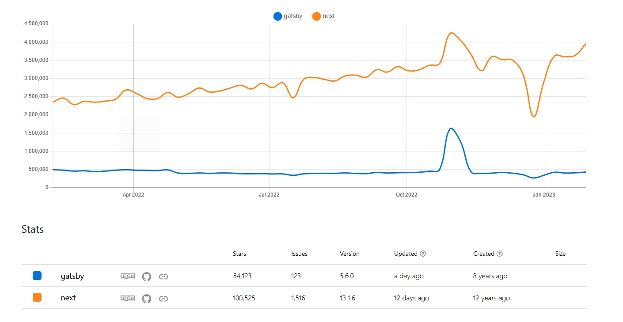Open gatsby's npm page icon
The width and height of the screenshot is (623, 322).
(x=128, y=277)
